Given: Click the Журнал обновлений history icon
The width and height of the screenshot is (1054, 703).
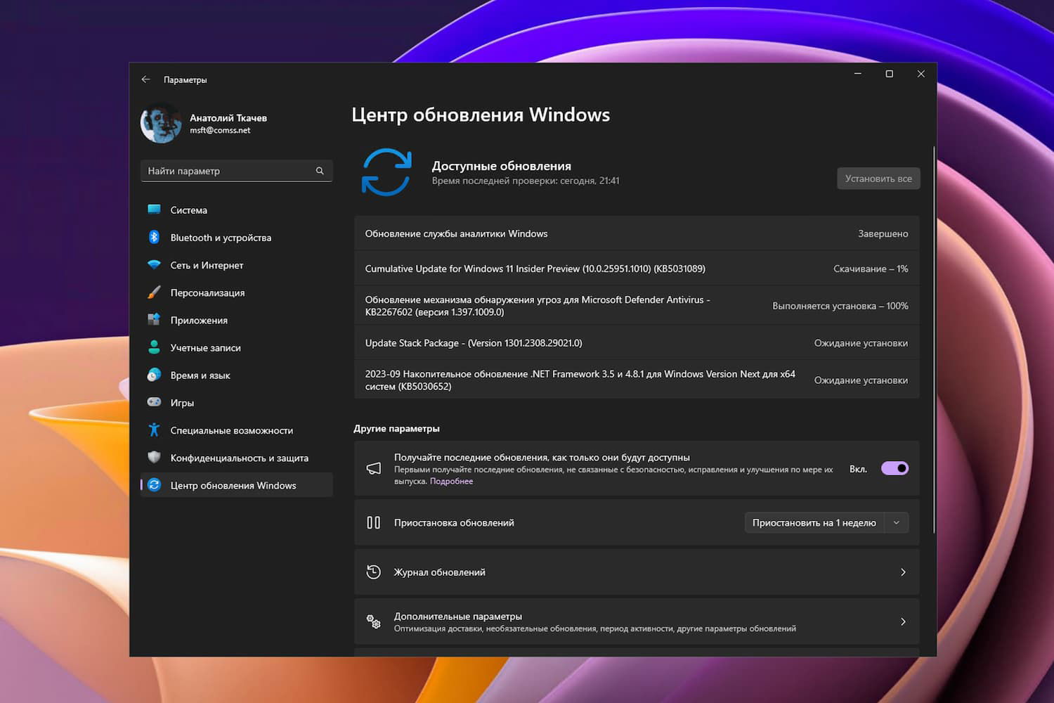Looking at the screenshot, I should pos(374,572).
